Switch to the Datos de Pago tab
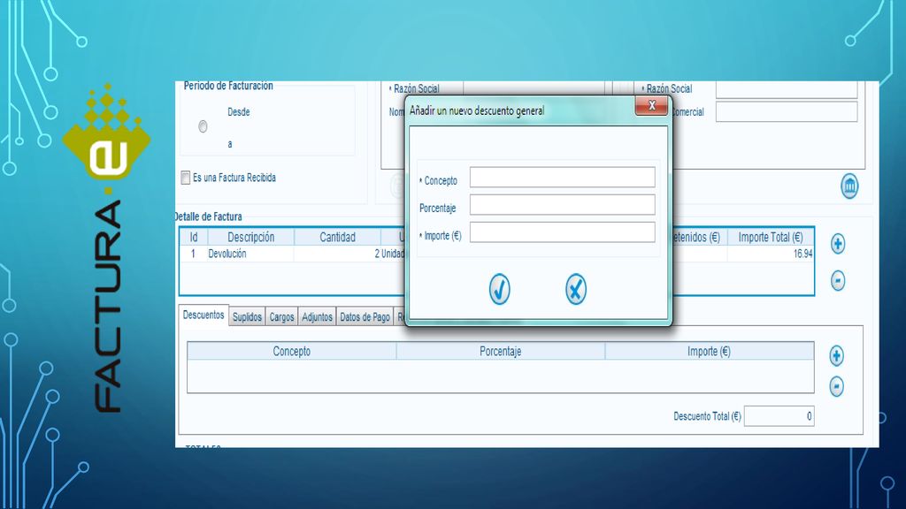This screenshot has height=509, width=906. pos(365,317)
